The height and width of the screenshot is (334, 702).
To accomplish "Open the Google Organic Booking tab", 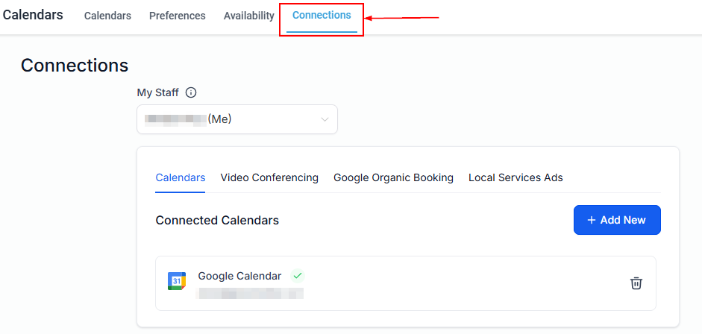I will tap(393, 177).
